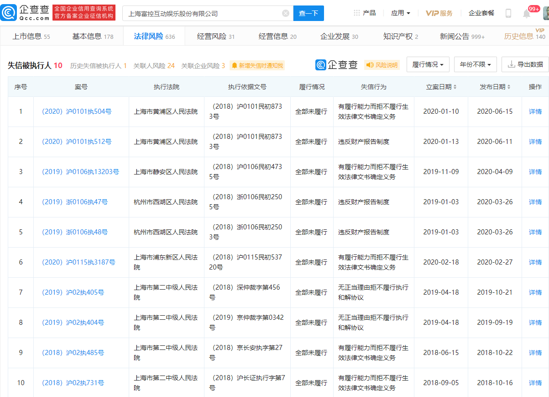
Task: Open 详情 for row 7
Action: coord(535,292)
